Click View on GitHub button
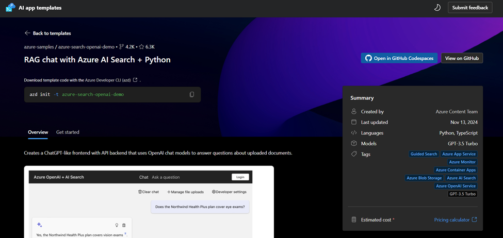 click(x=462, y=58)
